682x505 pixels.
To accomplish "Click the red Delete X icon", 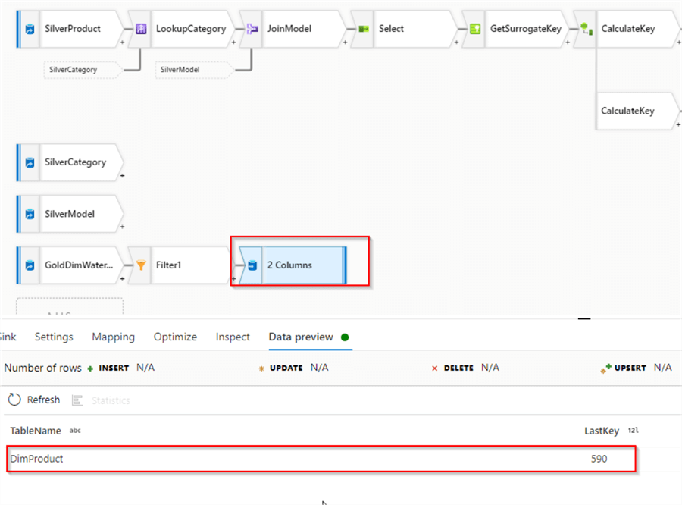I will (434, 369).
